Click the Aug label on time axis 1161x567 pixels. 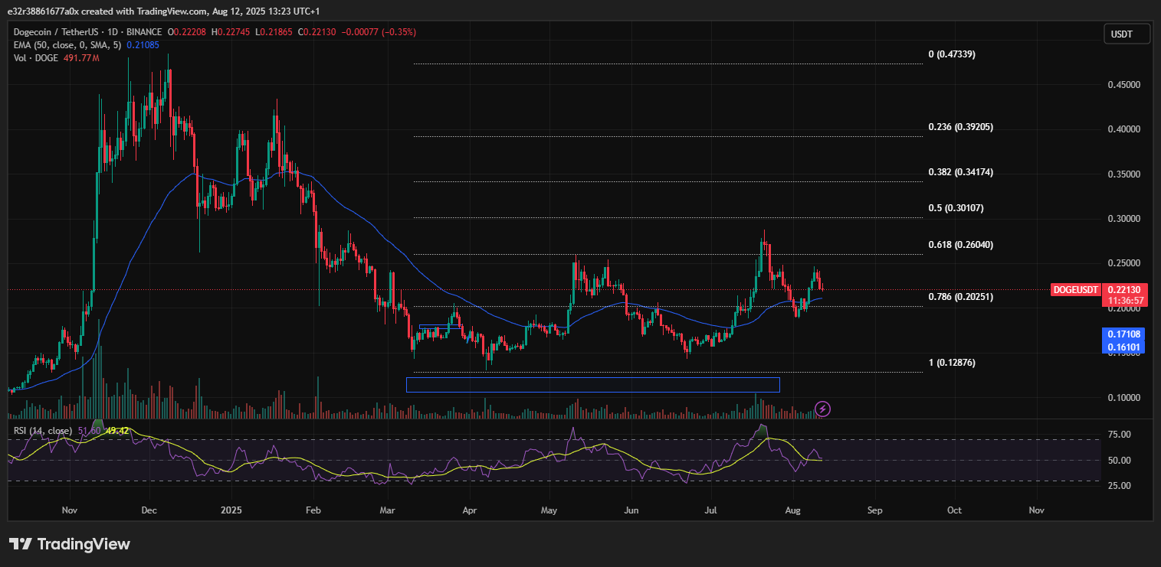794,510
